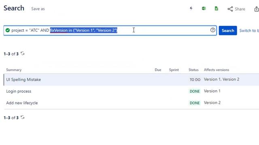Click the TO DO status badge
The height and width of the screenshot is (145, 259).
tap(195, 80)
